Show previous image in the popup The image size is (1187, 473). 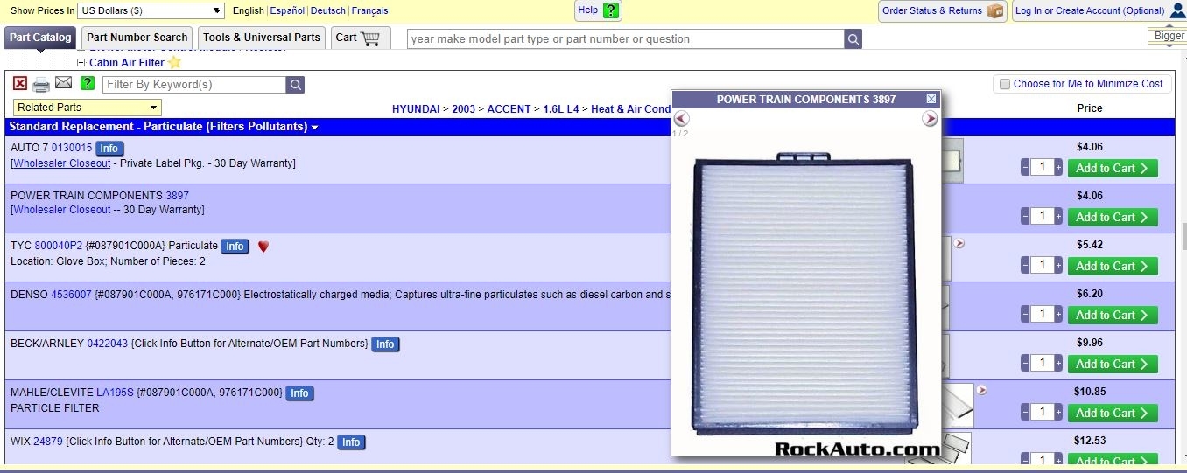click(681, 118)
